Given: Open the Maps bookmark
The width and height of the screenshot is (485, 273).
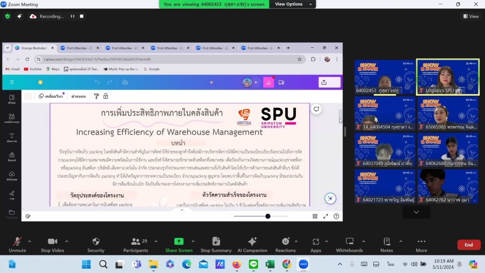Looking at the screenshot, I should point(53,69).
